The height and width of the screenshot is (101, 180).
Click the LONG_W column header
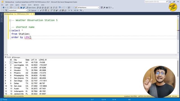click(x=43, y=60)
